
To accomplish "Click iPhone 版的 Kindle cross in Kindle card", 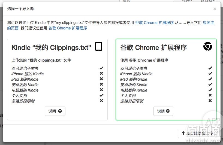I will [x=101, y=74].
